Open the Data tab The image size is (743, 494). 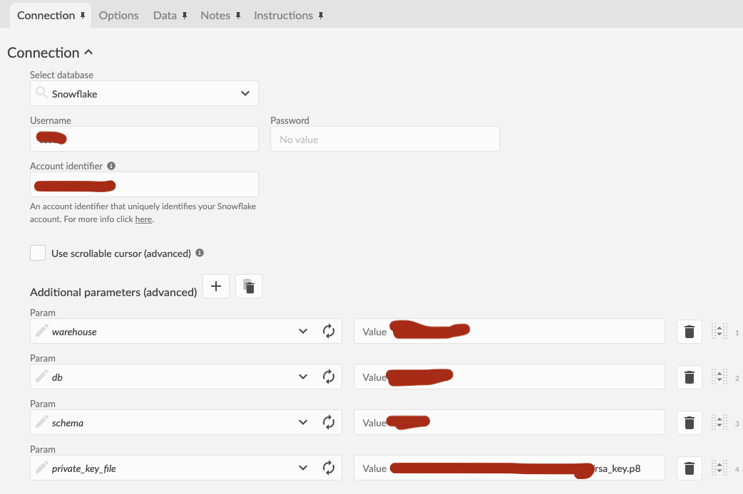click(x=165, y=16)
